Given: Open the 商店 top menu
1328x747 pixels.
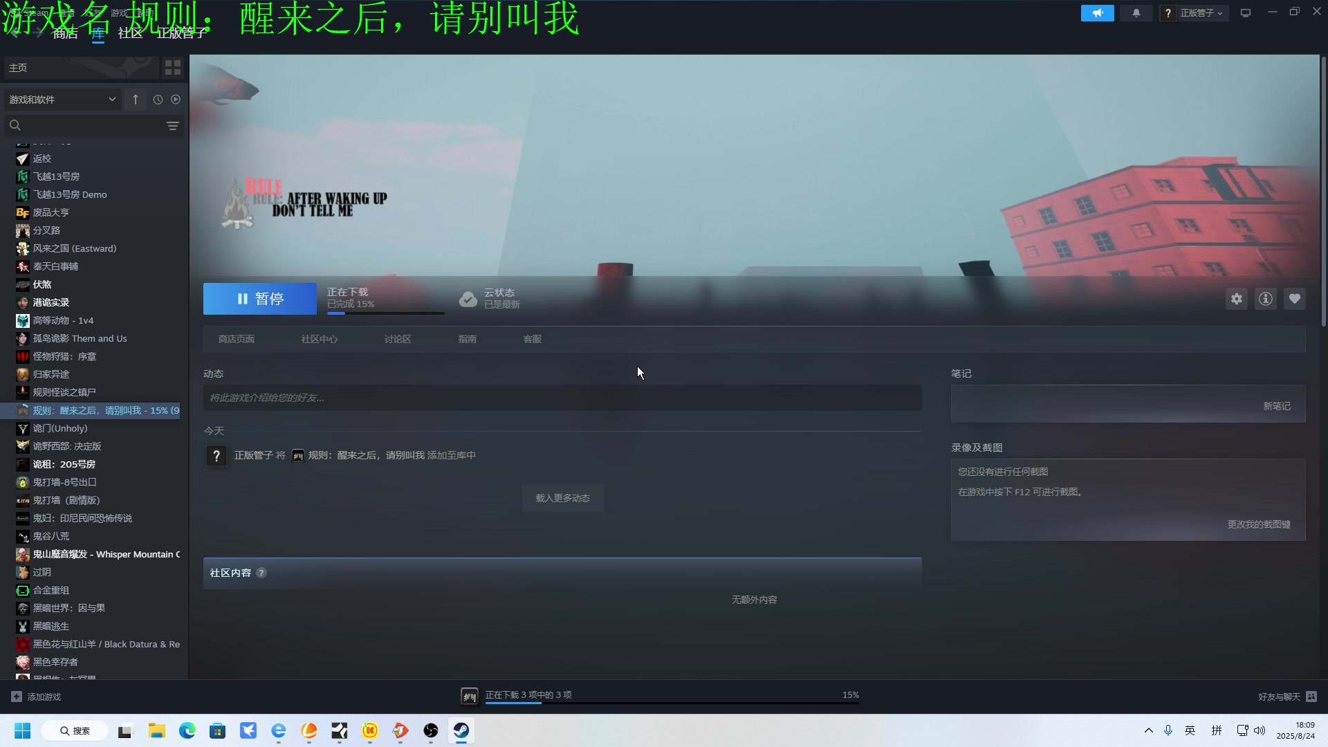Looking at the screenshot, I should pos(66,33).
